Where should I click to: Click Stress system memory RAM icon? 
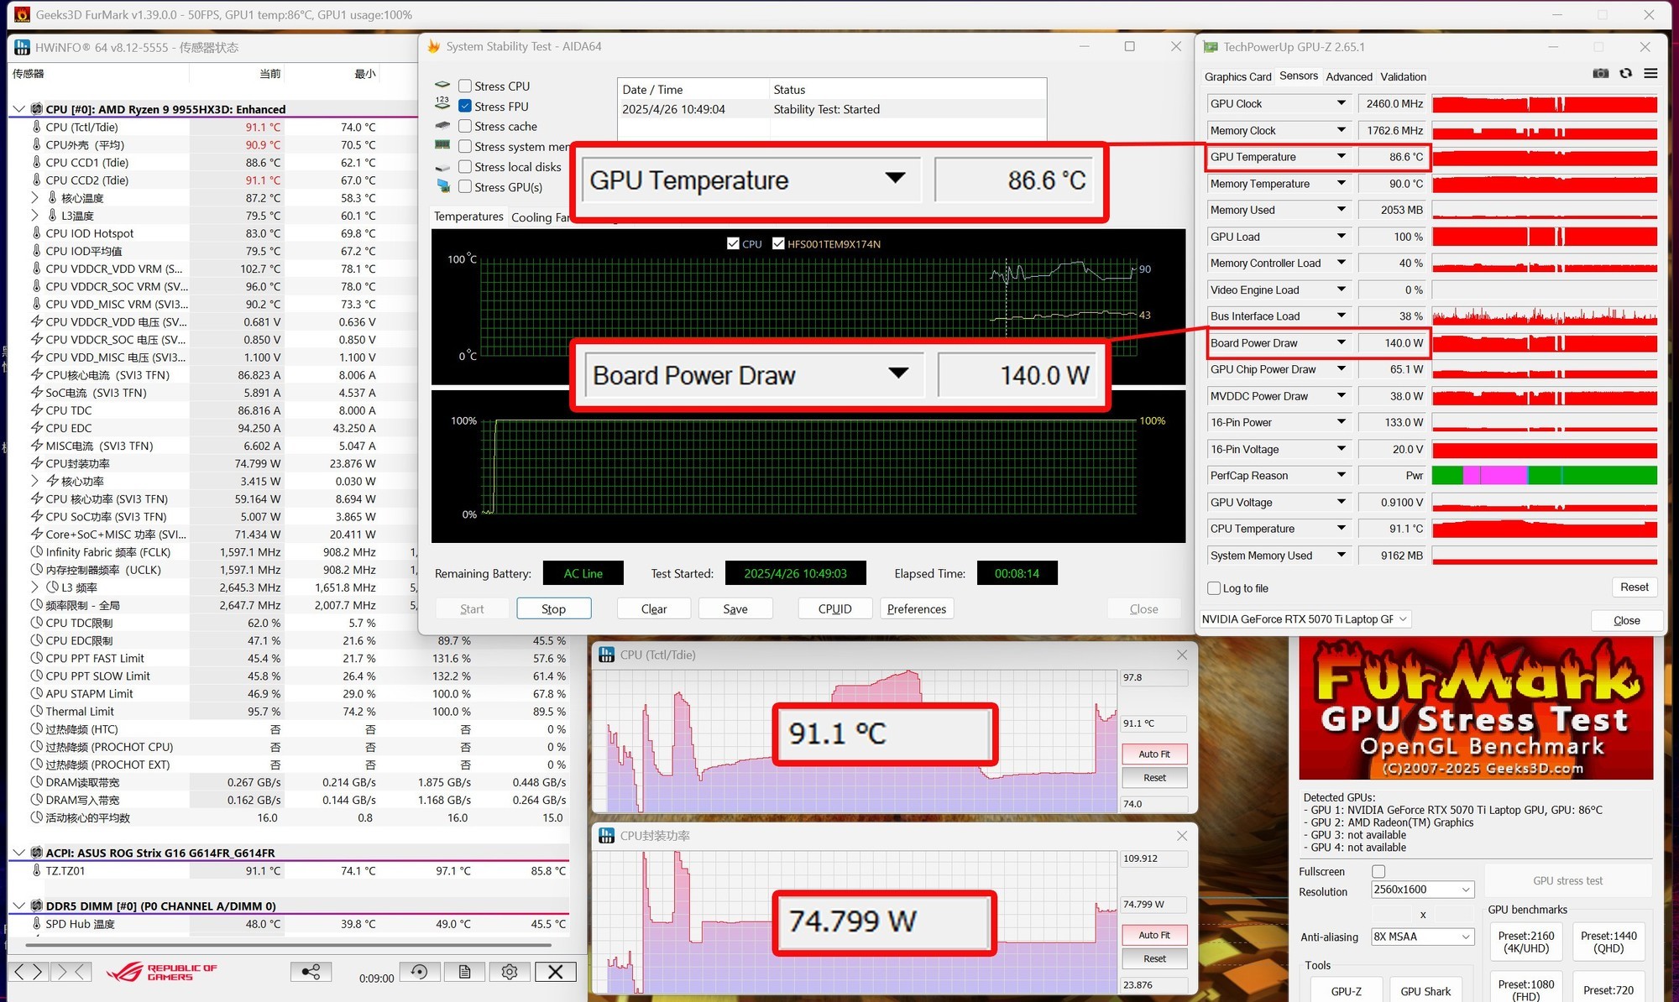point(442,145)
